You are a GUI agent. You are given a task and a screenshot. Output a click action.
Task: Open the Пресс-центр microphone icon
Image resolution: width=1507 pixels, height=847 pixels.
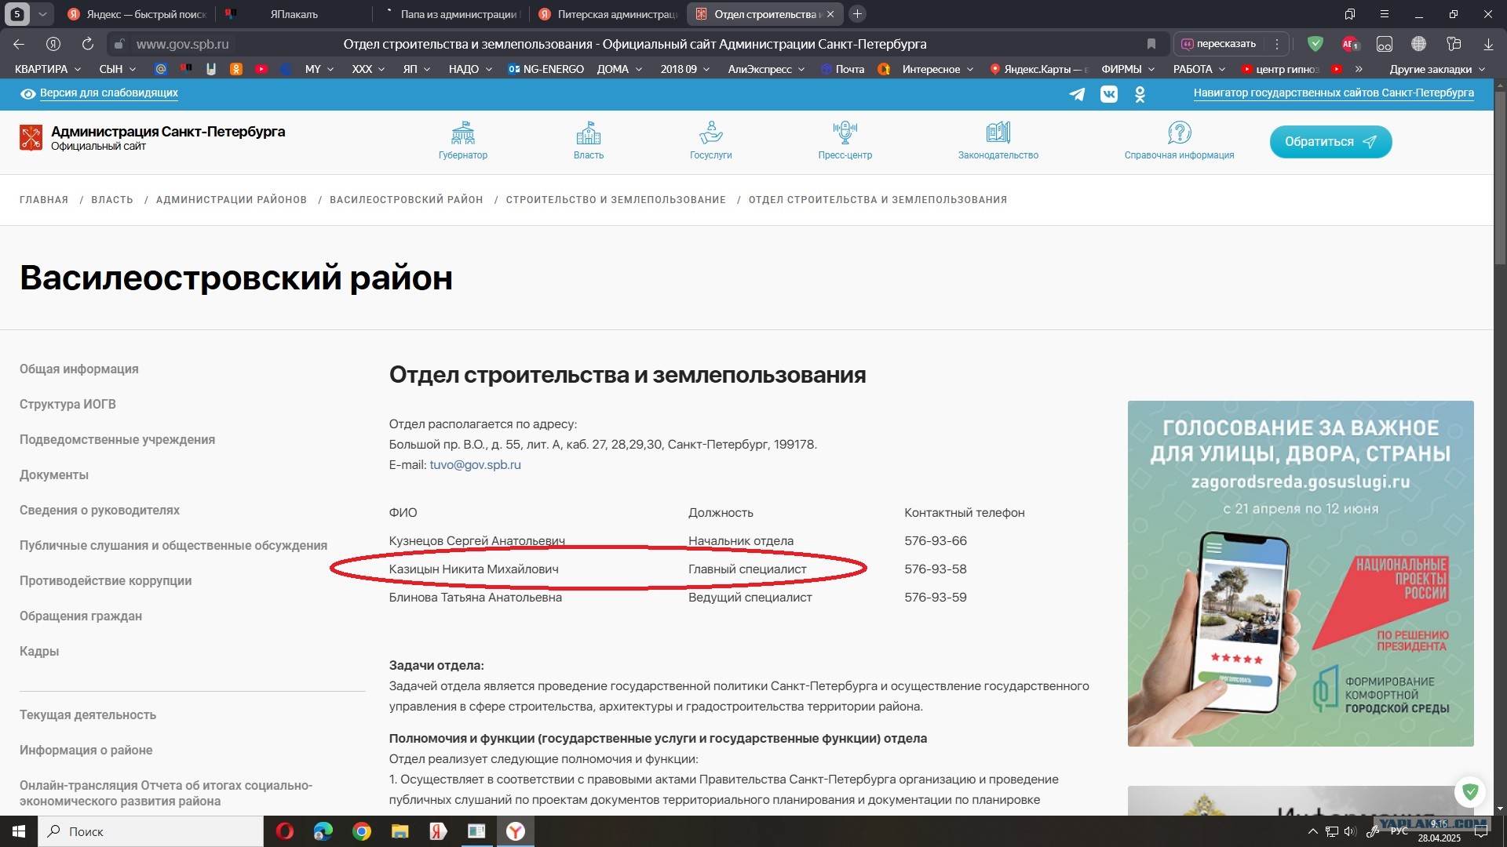[x=845, y=133]
